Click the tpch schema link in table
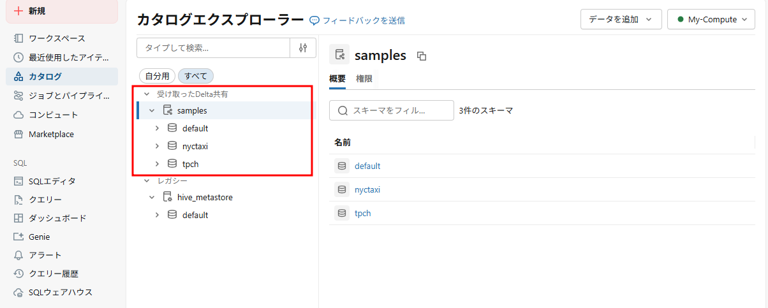The height and width of the screenshot is (308, 768). pyautogui.click(x=362, y=214)
